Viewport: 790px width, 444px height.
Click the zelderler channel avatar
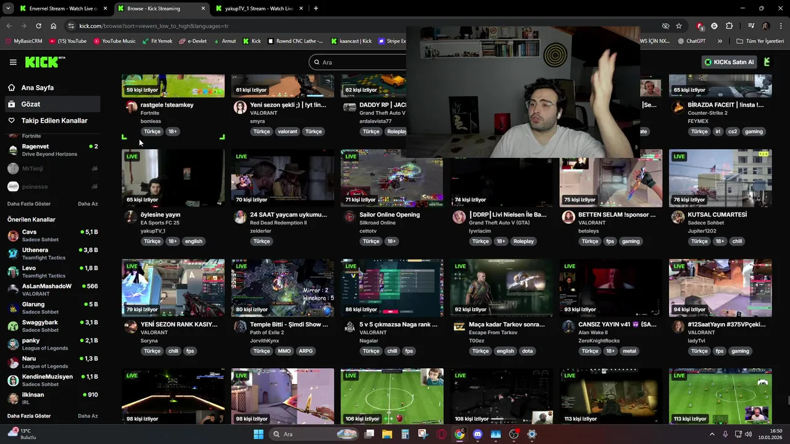[240, 217]
